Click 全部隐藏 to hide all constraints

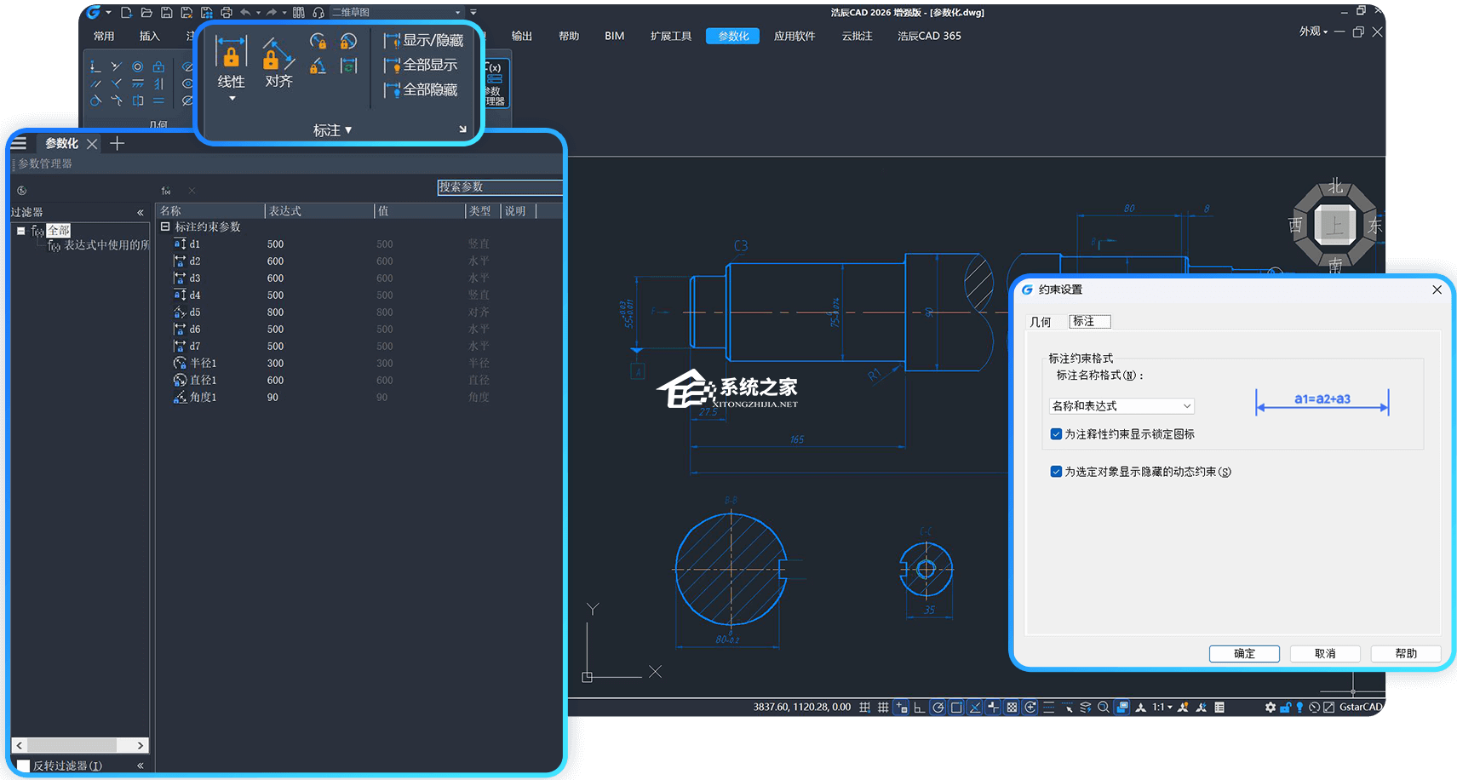422,89
